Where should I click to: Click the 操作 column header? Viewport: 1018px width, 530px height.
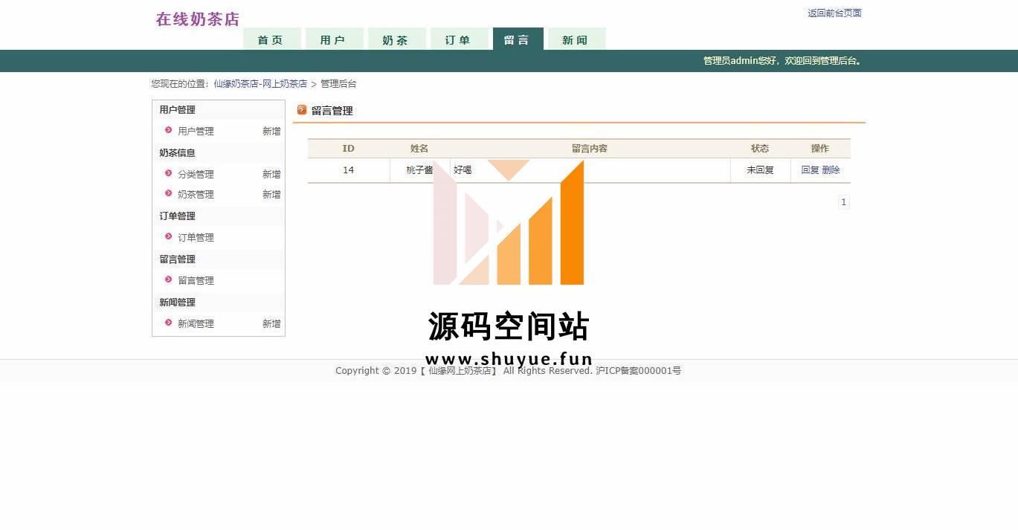click(x=820, y=149)
